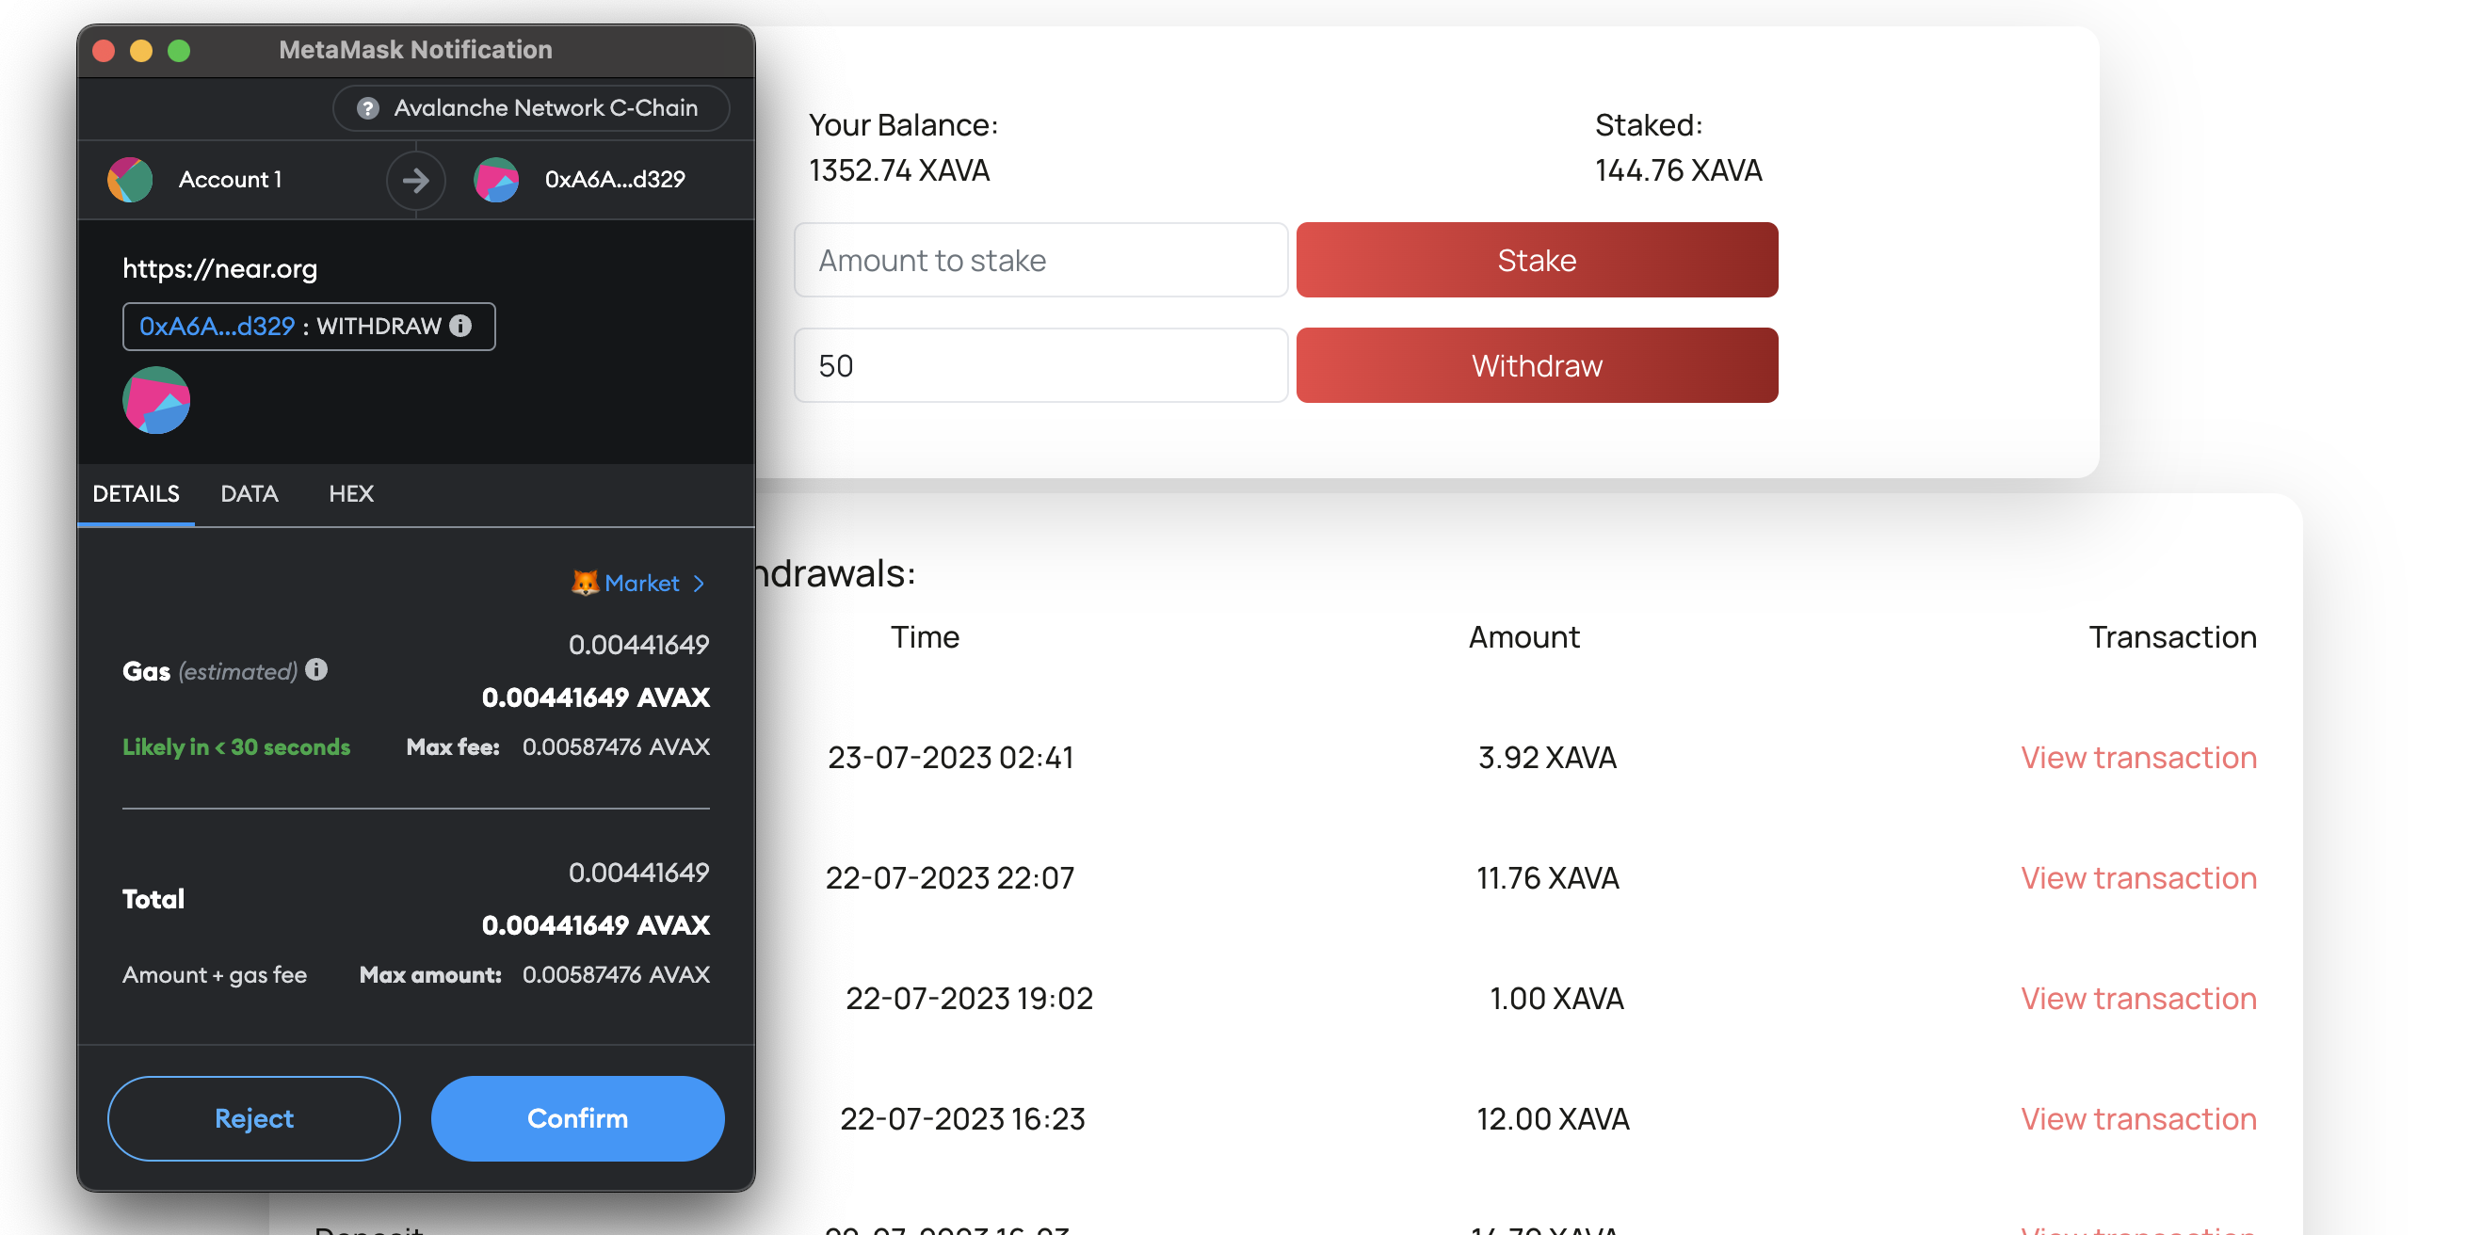Reject the MetaMask transaction

[254, 1118]
